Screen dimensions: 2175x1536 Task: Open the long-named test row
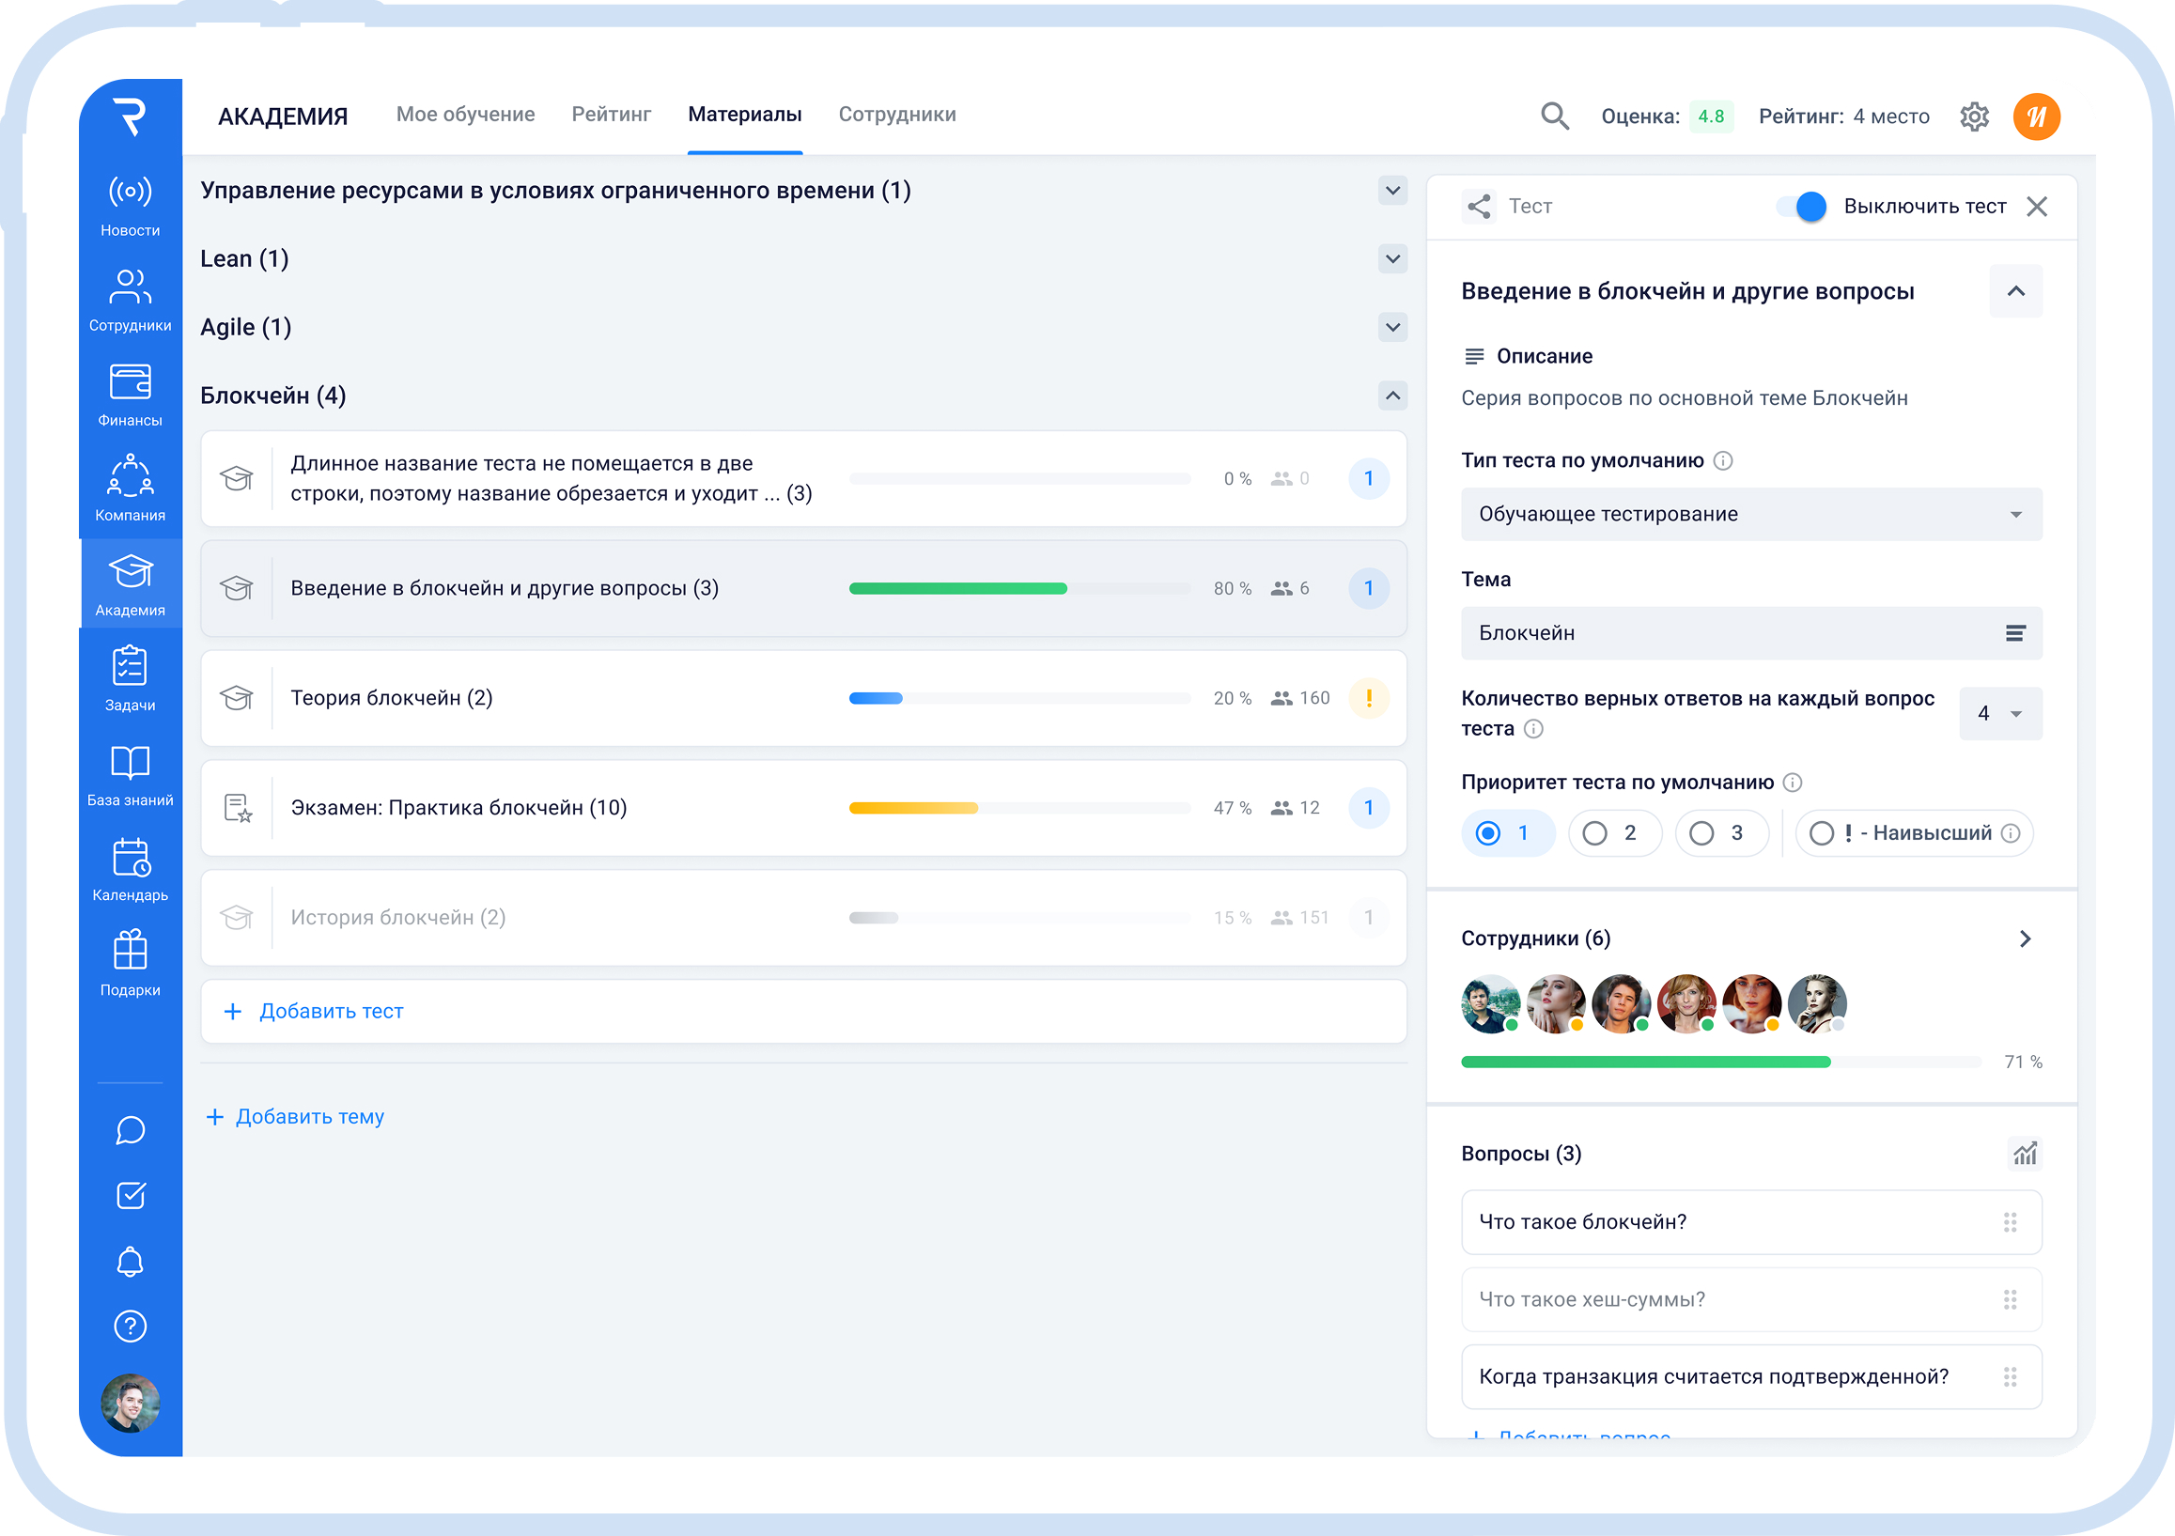tap(803, 479)
